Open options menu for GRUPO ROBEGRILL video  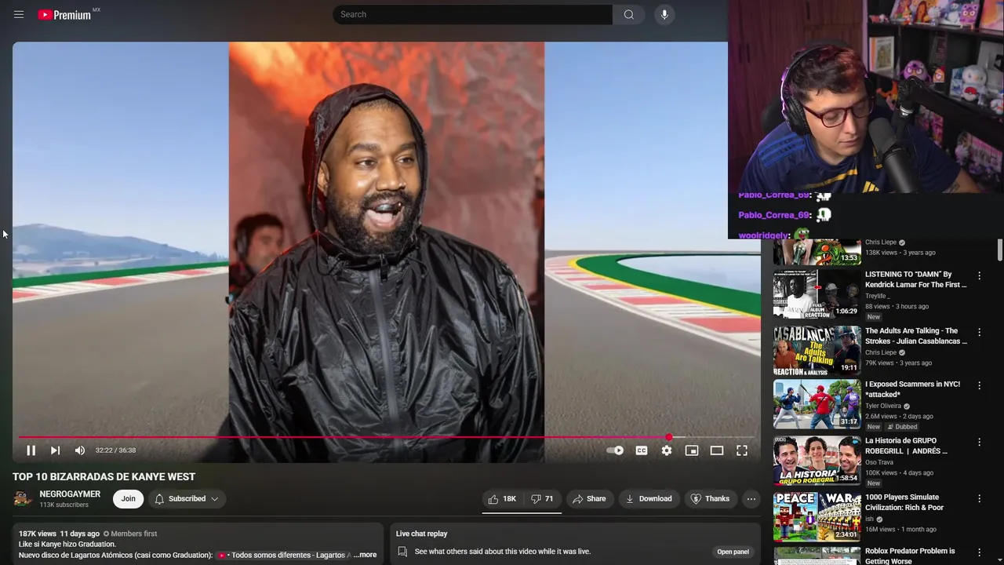click(979, 442)
